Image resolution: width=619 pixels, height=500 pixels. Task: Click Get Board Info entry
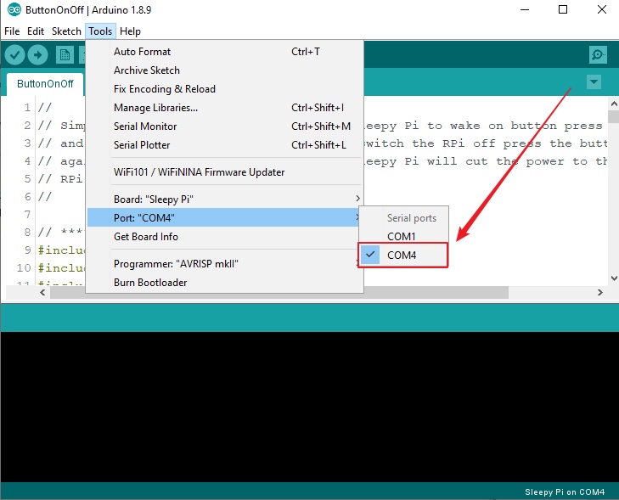(225, 236)
